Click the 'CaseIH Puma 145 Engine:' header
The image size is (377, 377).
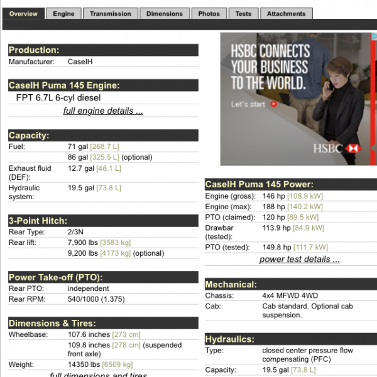click(x=104, y=85)
